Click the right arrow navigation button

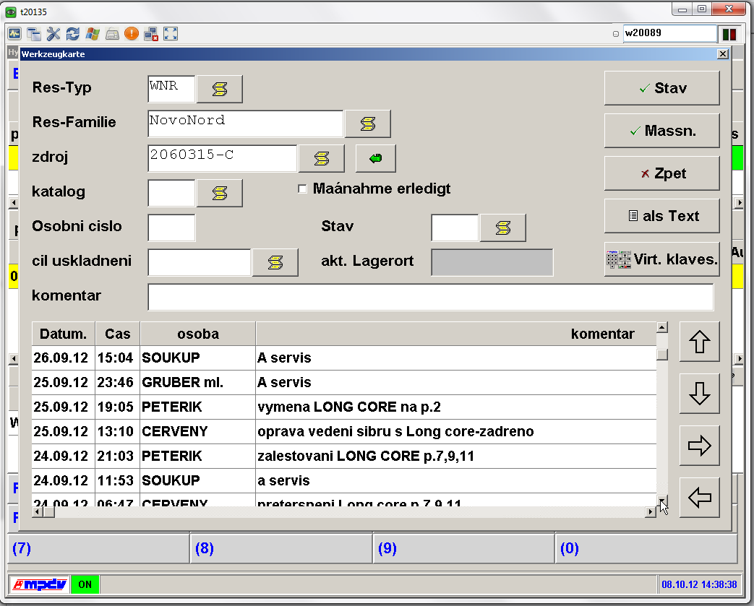(700, 446)
